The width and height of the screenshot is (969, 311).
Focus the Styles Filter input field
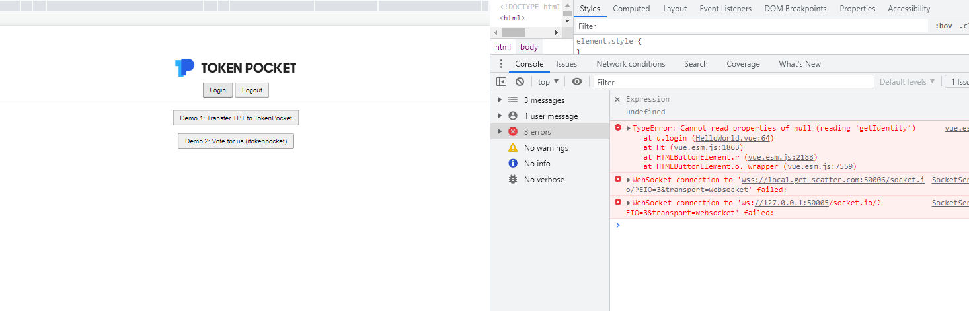(751, 26)
